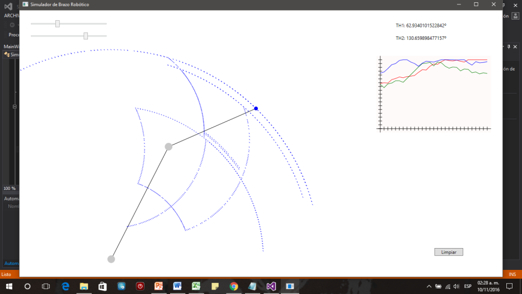The image size is (522, 294).
Task: Open File Explorer from taskbar
Action: tap(84, 286)
